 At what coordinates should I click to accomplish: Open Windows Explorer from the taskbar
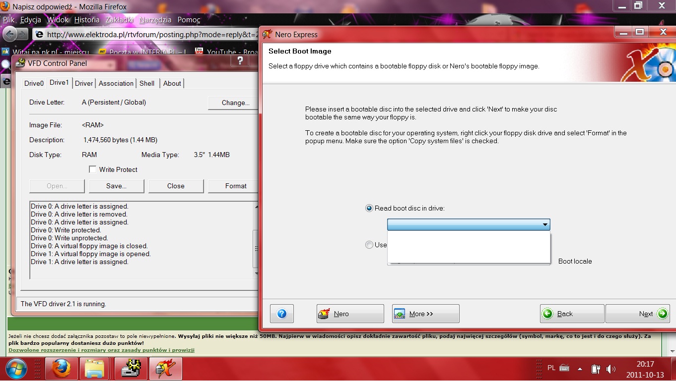[x=94, y=369]
